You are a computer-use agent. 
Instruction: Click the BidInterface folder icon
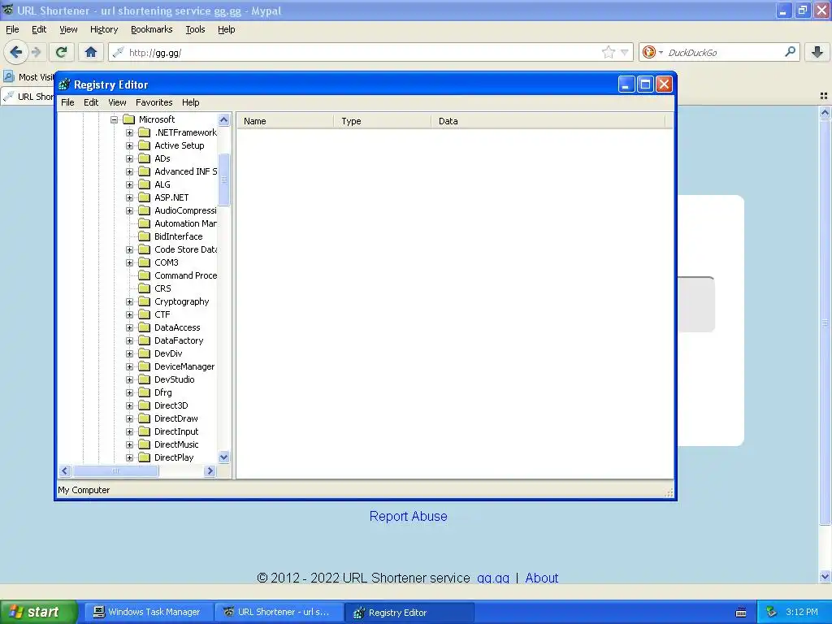pyautogui.click(x=145, y=236)
